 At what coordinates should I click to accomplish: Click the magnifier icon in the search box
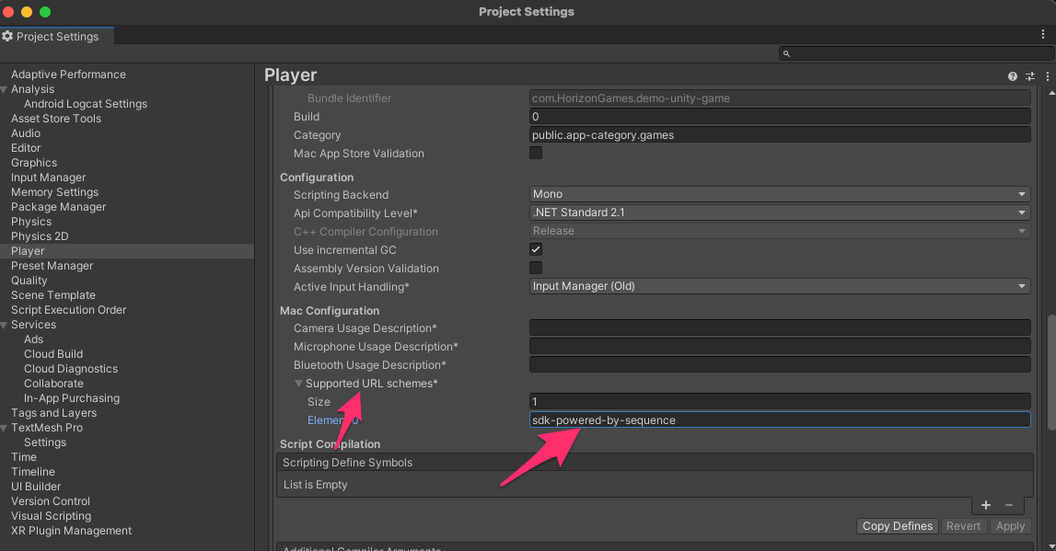tap(786, 54)
